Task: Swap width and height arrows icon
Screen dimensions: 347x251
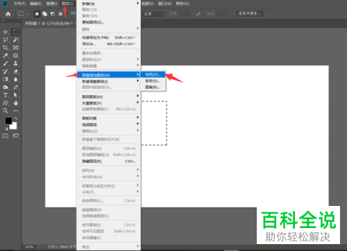Action: pyautogui.click(x=198, y=14)
